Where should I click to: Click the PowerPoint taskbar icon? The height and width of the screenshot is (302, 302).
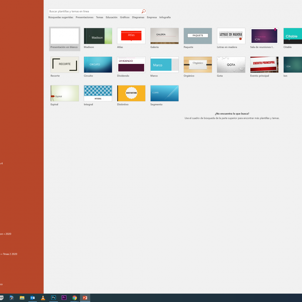tap(85, 298)
